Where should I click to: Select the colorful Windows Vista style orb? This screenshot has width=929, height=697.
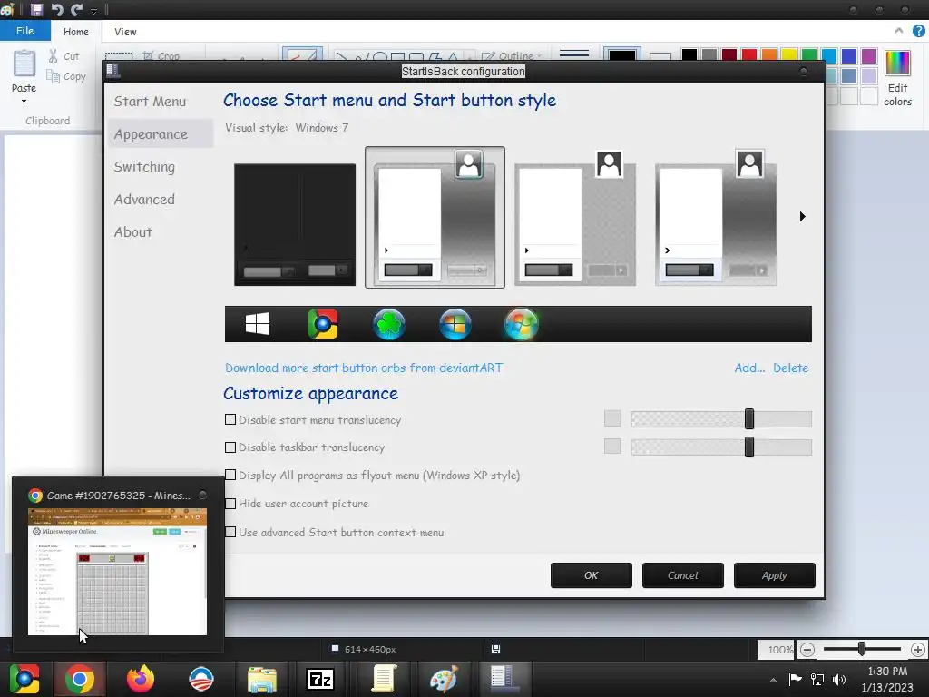522,324
